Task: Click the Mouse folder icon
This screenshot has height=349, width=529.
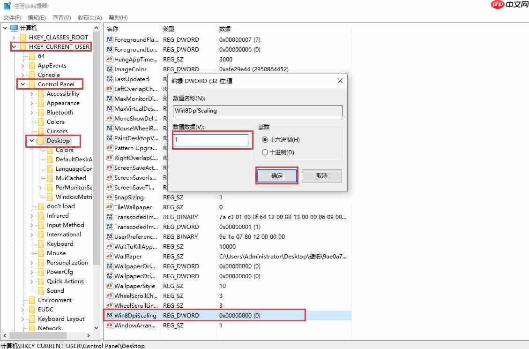Action: [x=42, y=253]
